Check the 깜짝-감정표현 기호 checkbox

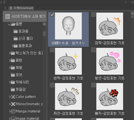pyautogui.click(x=94, y=15)
